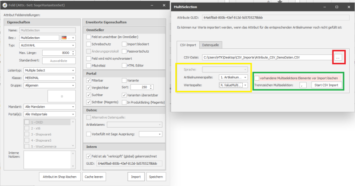Switch to the Datenquelle tab
This screenshot has height=186, width=355.
(x=210, y=45)
